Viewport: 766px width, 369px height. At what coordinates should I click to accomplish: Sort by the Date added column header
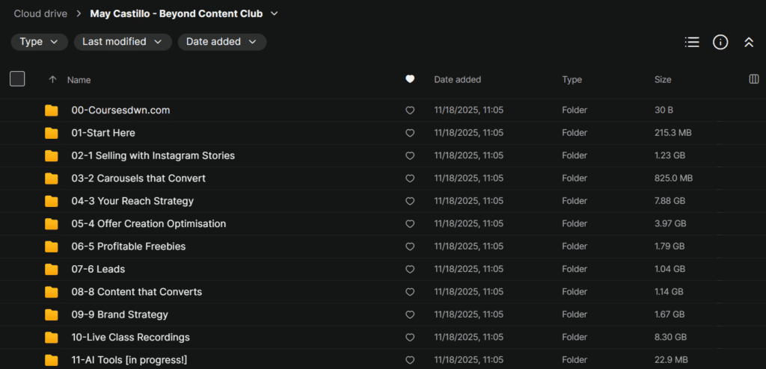coord(457,79)
